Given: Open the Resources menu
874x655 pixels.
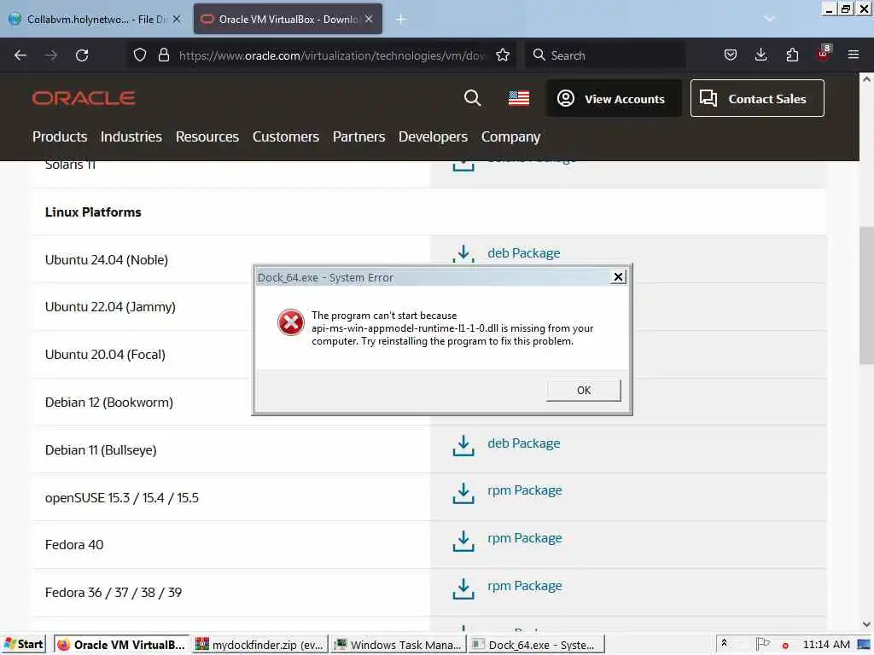Looking at the screenshot, I should 207,137.
